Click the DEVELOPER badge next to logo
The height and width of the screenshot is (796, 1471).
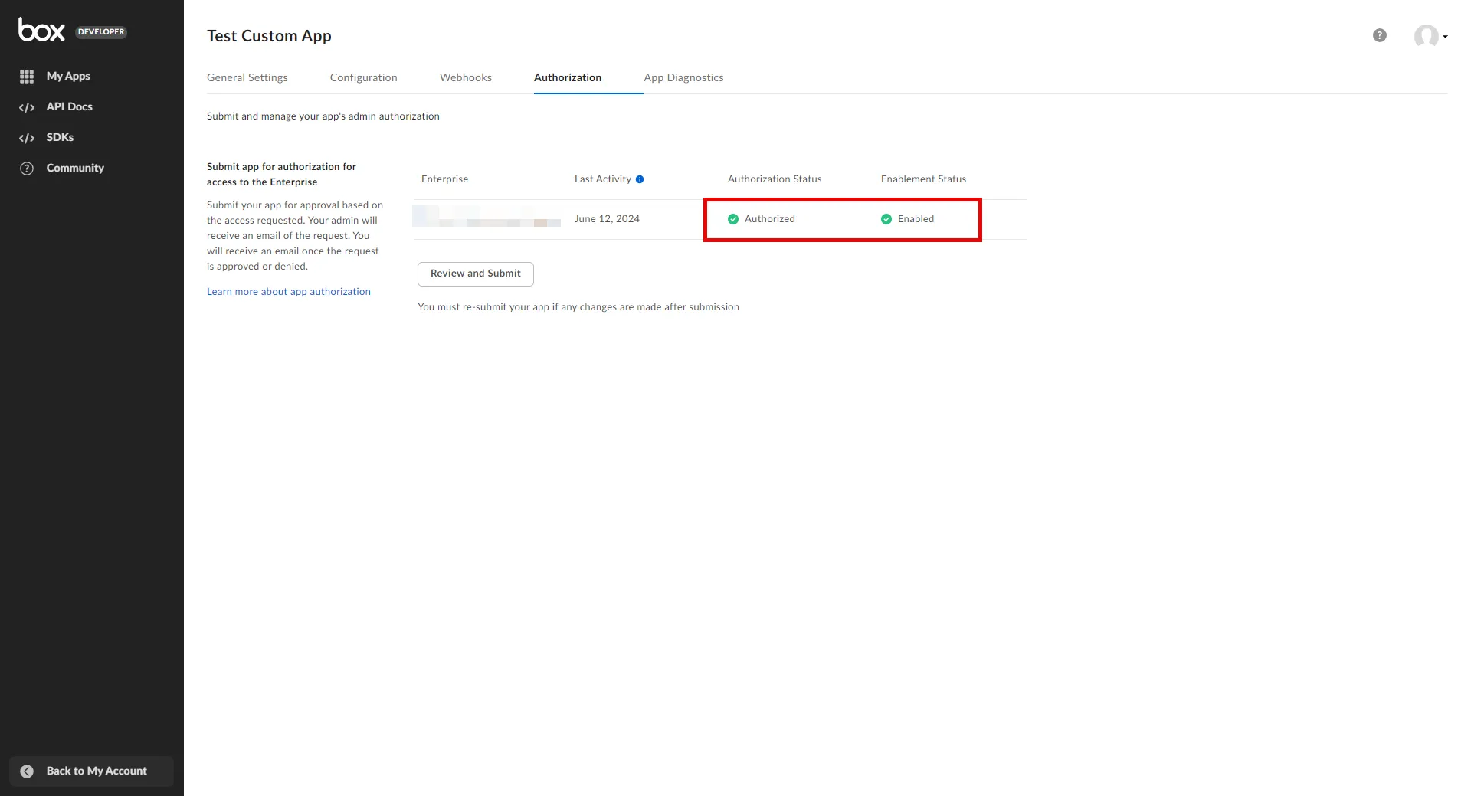[101, 32]
